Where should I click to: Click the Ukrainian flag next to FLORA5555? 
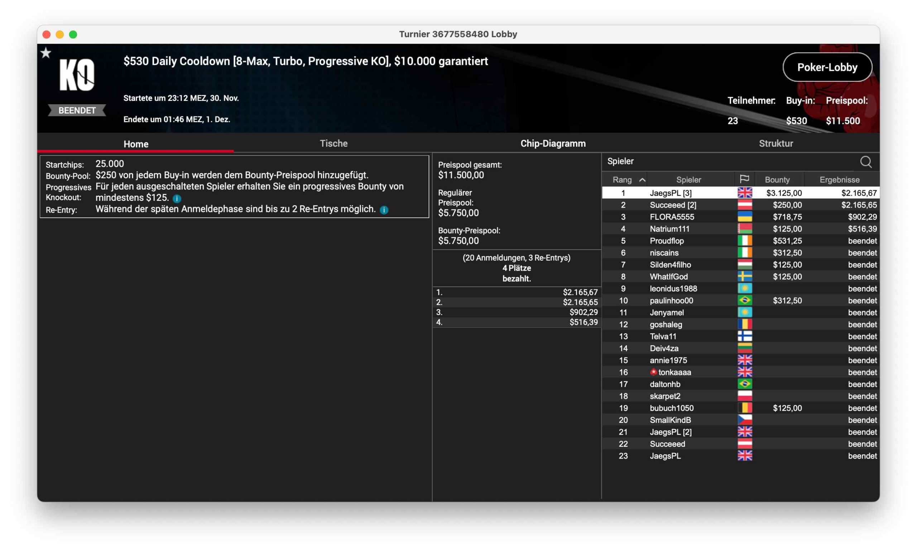(744, 217)
